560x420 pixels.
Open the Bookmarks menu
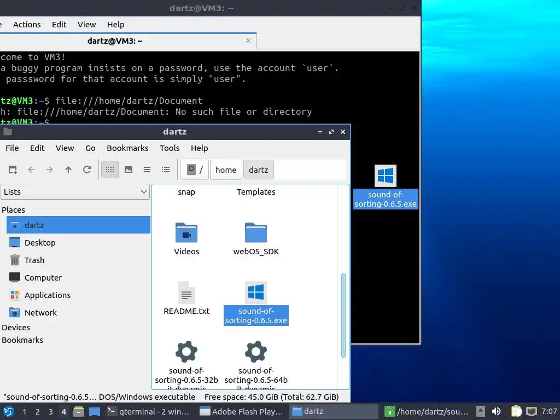tap(127, 148)
